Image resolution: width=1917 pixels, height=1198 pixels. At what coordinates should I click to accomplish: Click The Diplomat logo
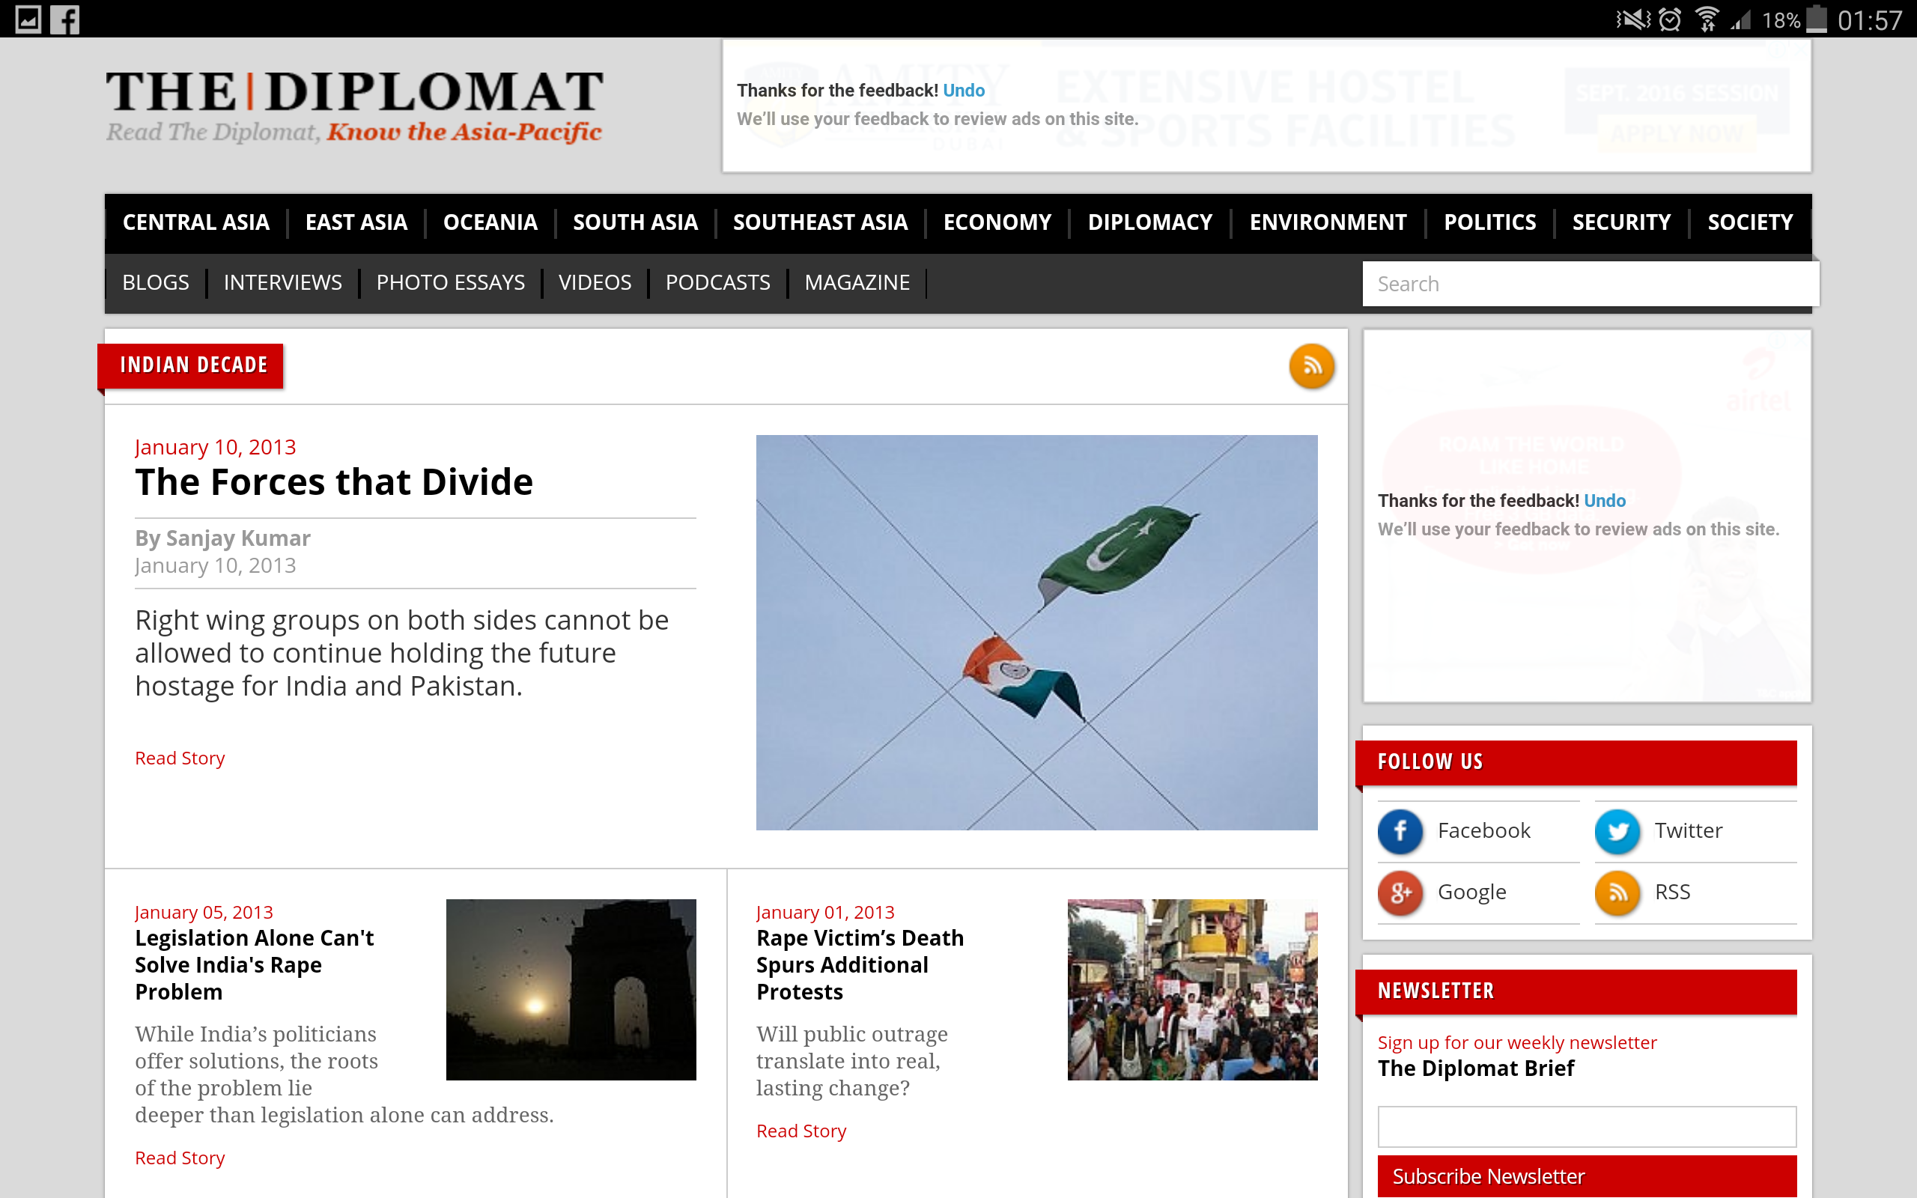click(x=354, y=106)
